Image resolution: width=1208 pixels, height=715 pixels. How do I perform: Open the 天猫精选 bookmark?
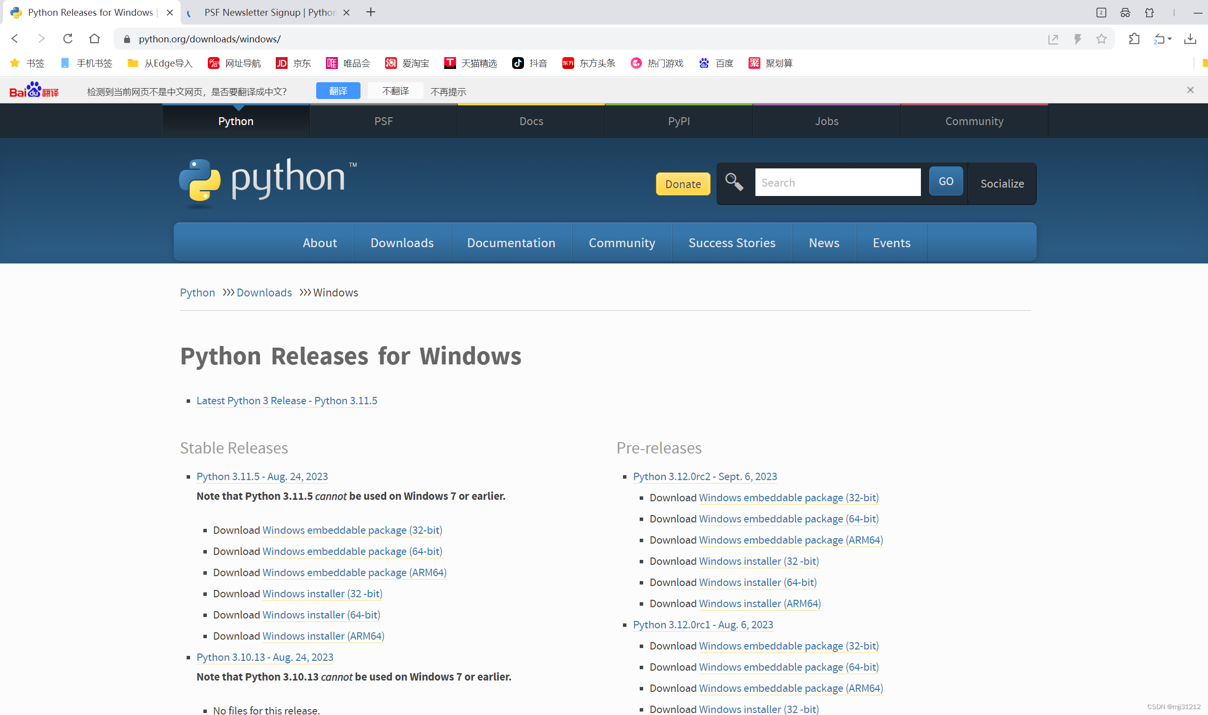[471, 63]
